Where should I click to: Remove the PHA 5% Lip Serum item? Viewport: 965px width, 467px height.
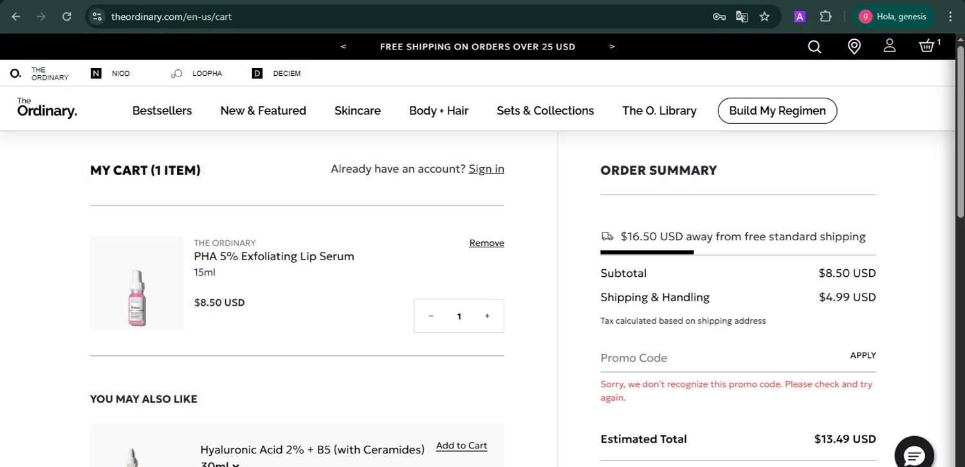click(x=487, y=243)
